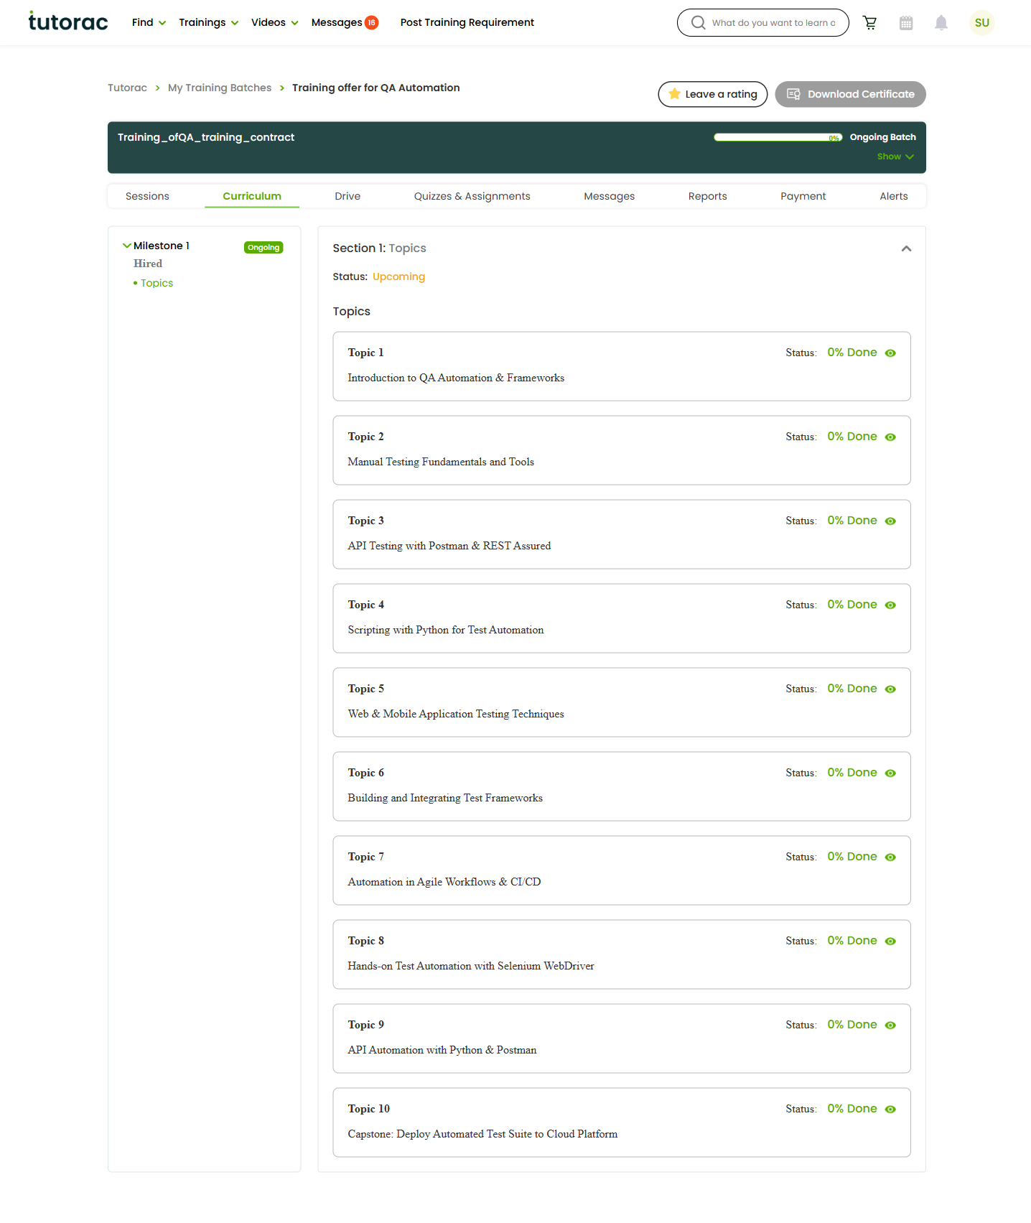Open Quizzes & Assignments tab
The height and width of the screenshot is (1223, 1031).
point(472,196)
